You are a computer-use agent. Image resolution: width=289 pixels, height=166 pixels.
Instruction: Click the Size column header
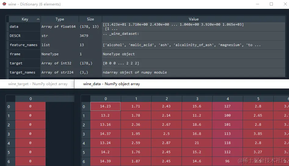tap(90, 19)
